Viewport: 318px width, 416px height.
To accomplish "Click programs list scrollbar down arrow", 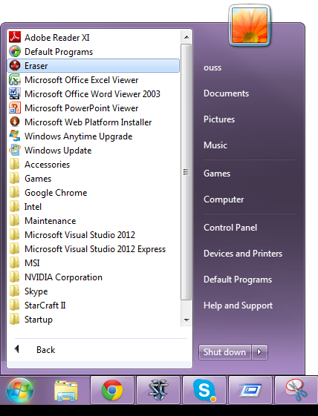I will coord(186,320).
